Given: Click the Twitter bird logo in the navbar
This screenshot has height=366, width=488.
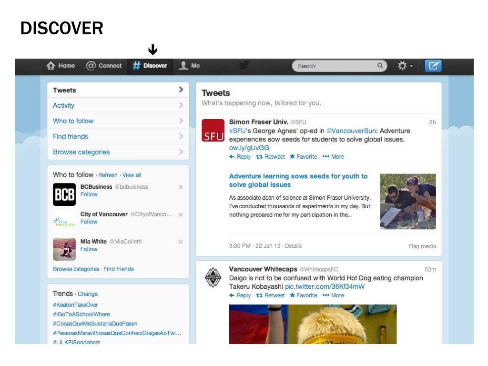Looking at the screenshot, I should 244,66.
